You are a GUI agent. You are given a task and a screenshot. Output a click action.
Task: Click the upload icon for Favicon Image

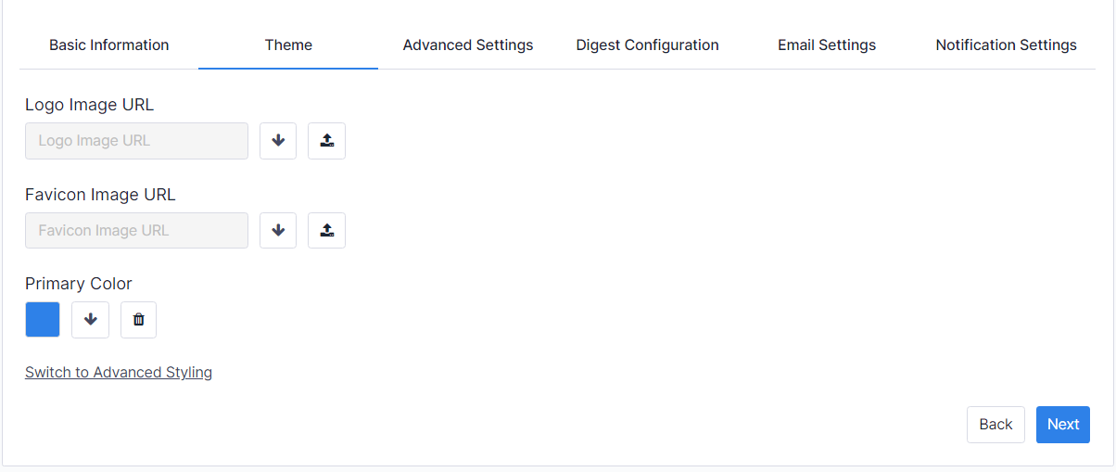click(326, 230)
